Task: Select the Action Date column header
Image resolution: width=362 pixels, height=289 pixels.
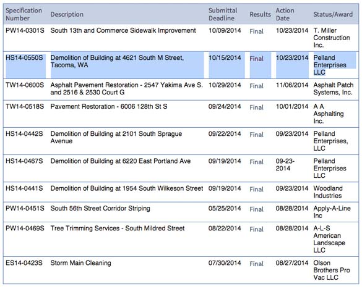Action: pyautogui.click(x=285, y=14)
